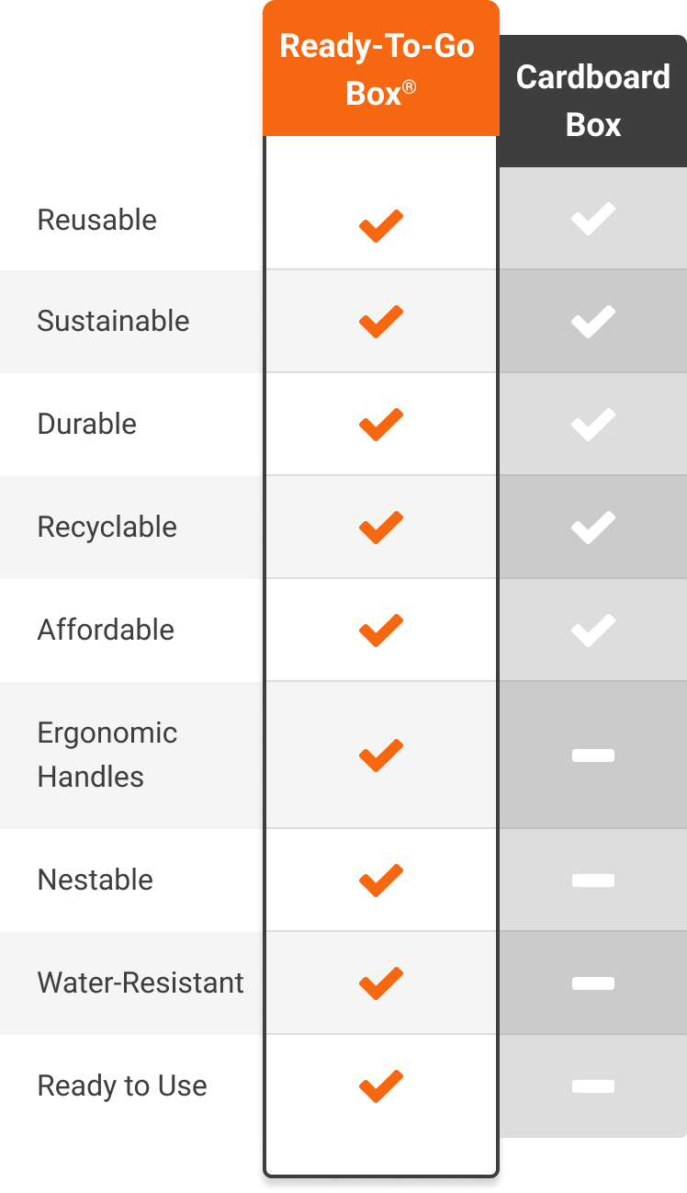Click the orange checkmark for Water-Resistant
The height and width of the screenshot is (1193, 687).
click(380, 983)
